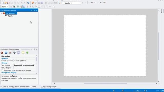The height and width of the screenshot is (92, 164).
Task: Toggle Bold text formatting
Action: click(27, 7)
